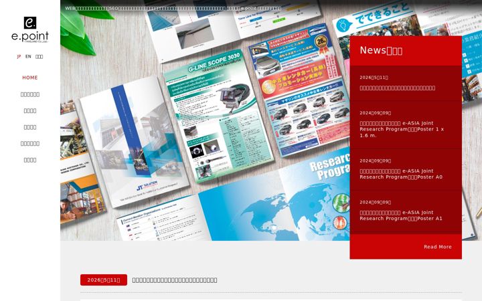Click the top tagline text starting with WEB

tap(173, 8)
